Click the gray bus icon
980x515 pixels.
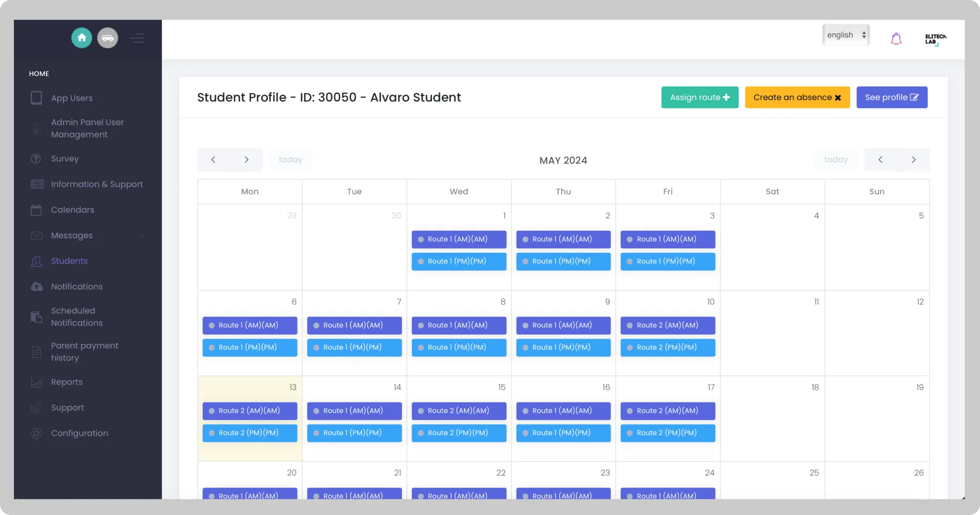pyautogui.click(x=108, y=38)
